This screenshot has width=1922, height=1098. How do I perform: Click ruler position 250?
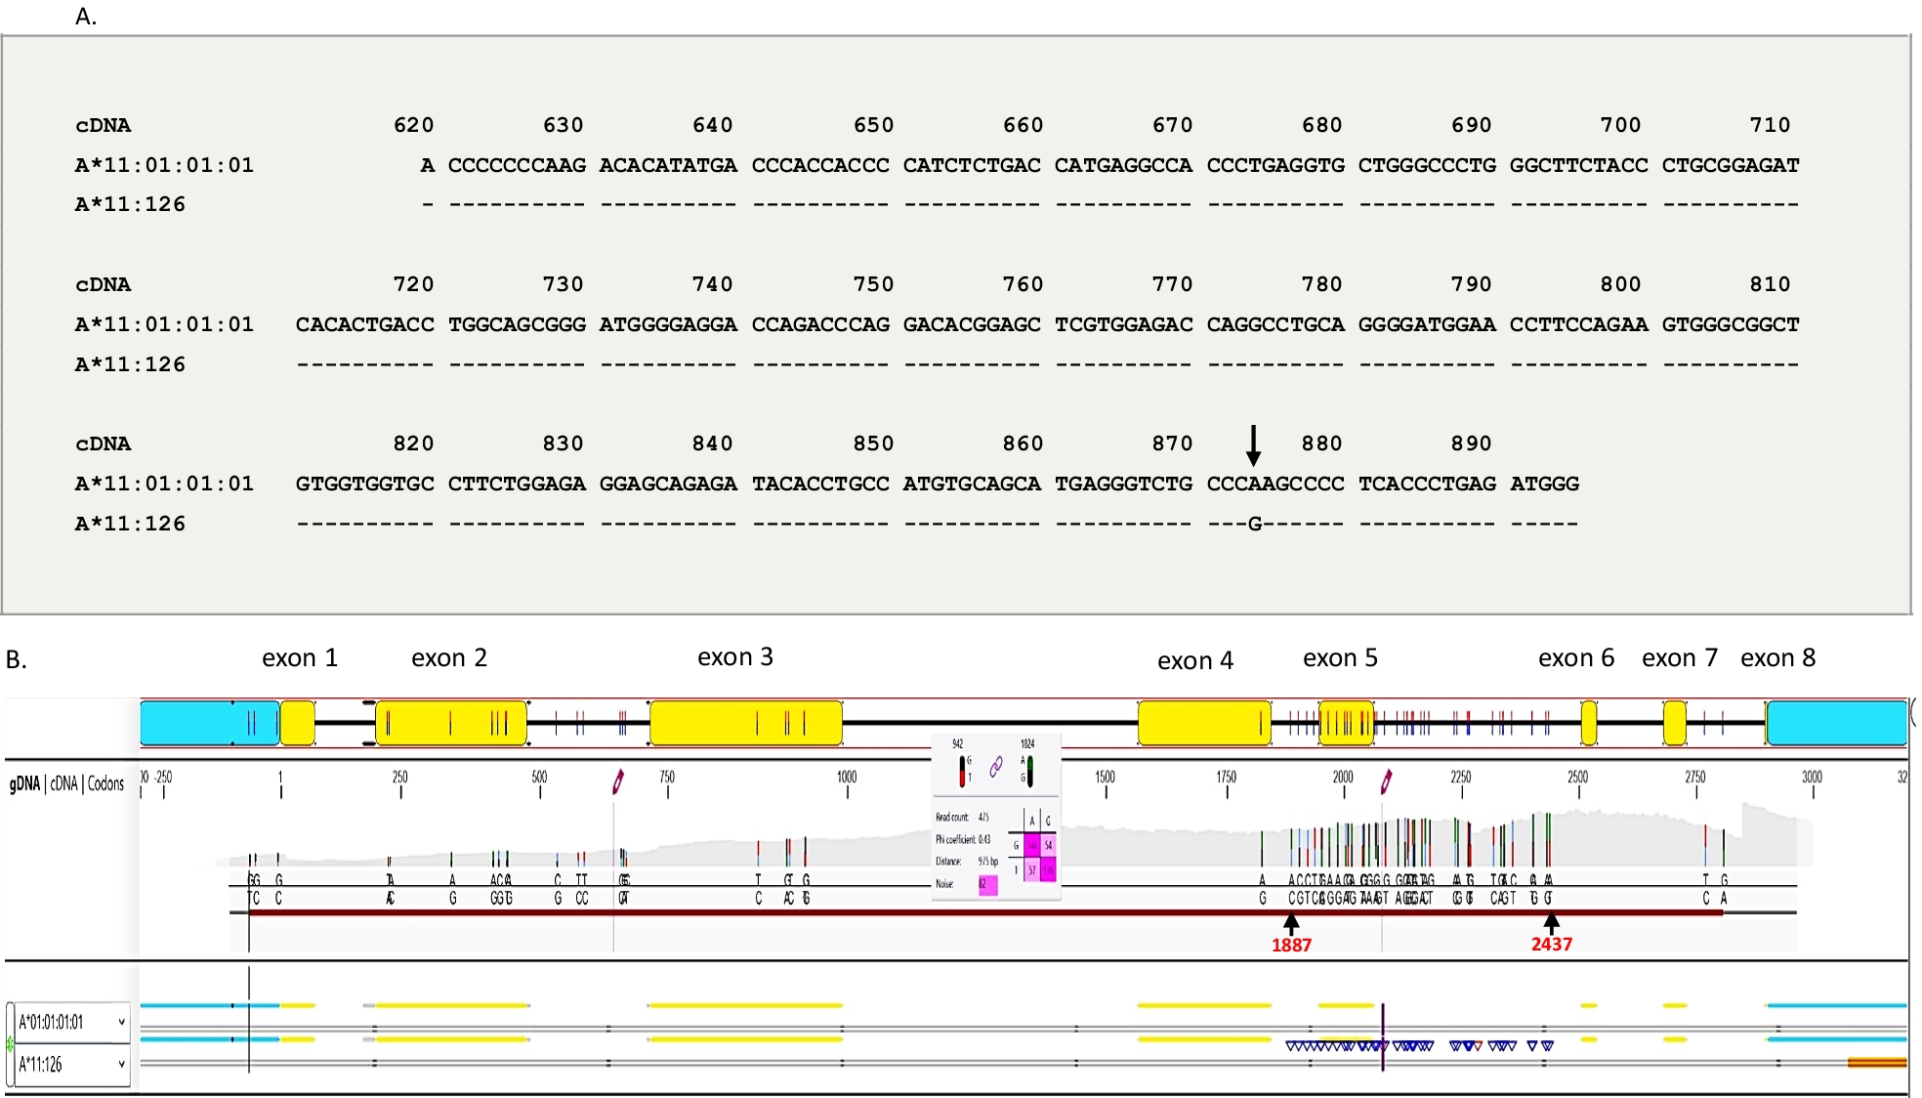(400, 778)
